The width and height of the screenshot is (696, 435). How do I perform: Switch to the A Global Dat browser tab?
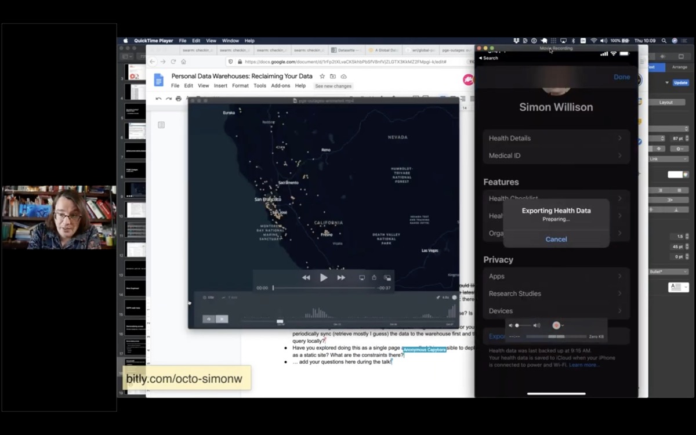click(384, 50)
